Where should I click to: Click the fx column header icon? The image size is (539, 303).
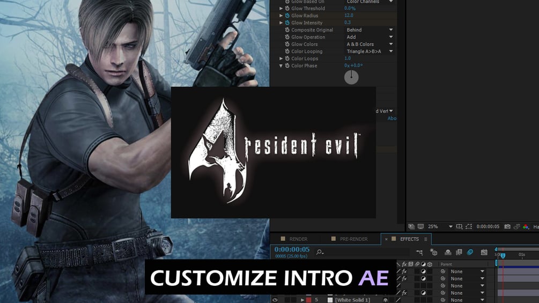coord(404,264)
